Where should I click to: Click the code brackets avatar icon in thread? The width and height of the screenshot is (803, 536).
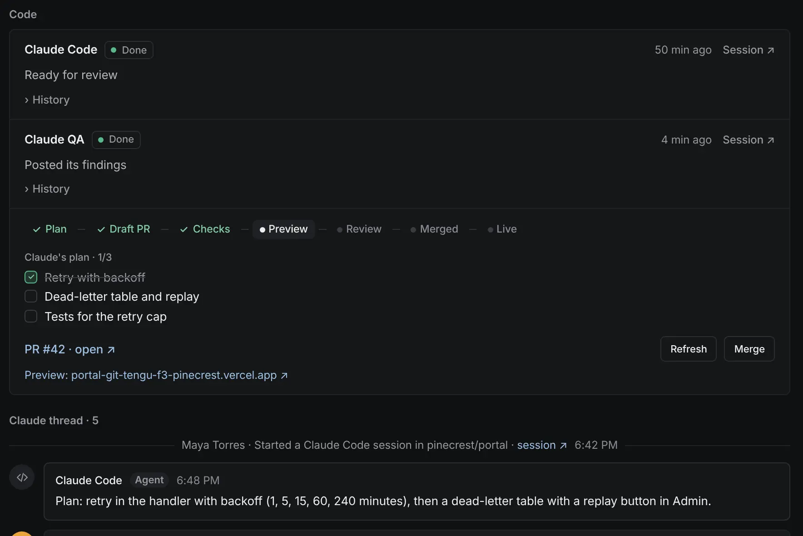[22, 477]
